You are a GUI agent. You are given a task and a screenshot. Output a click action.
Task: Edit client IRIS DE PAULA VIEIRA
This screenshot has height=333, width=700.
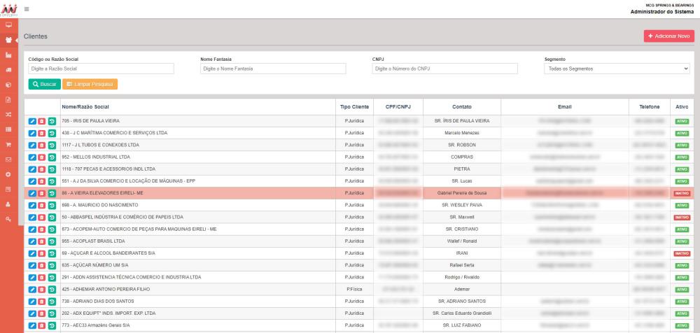(32, 121)
